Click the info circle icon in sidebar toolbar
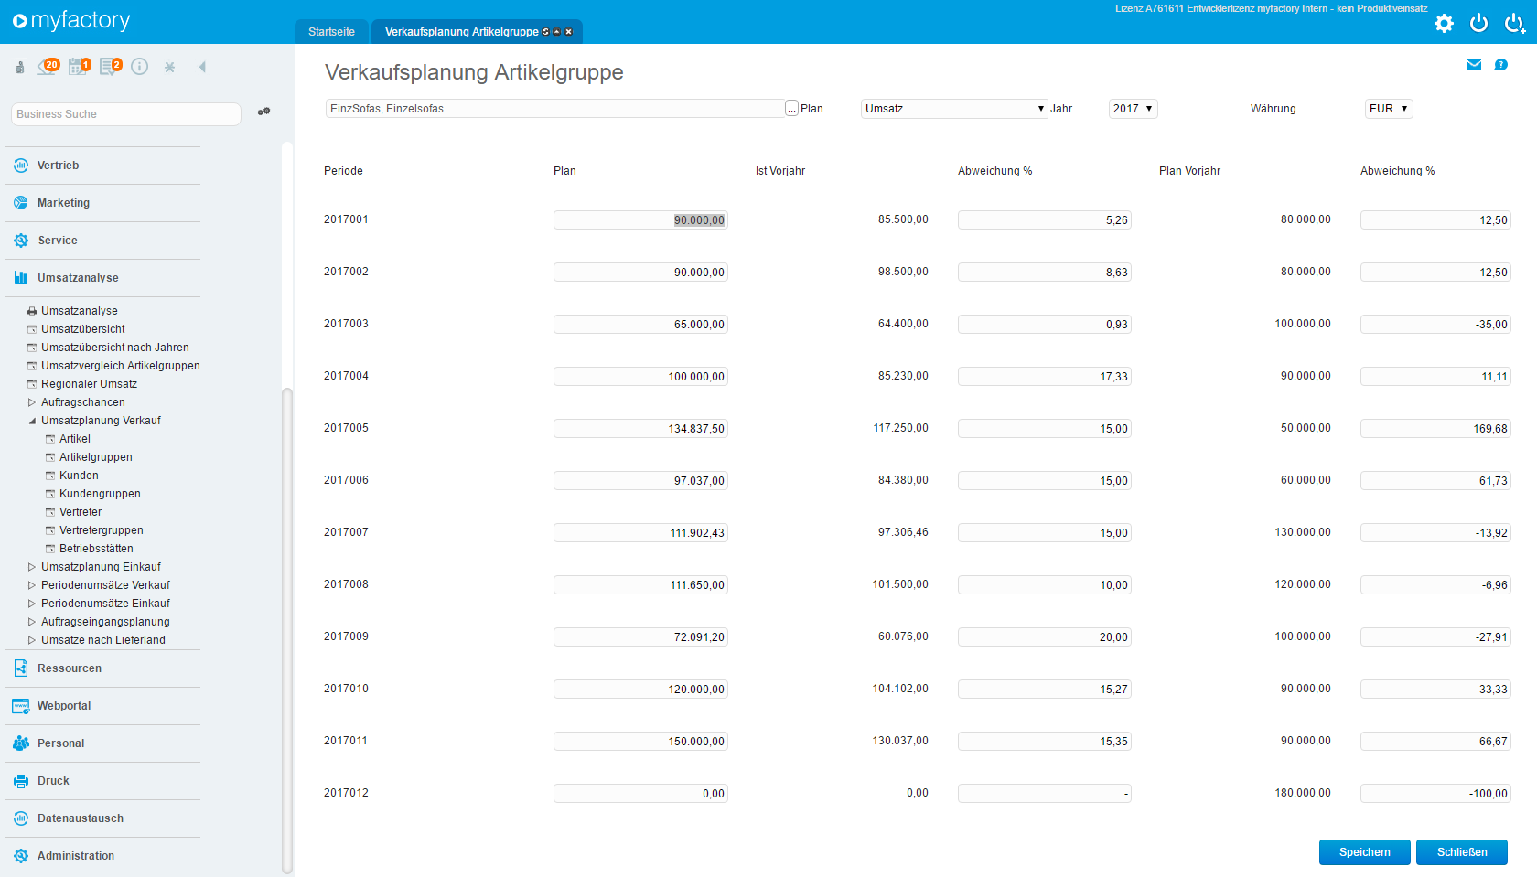The width and height of the screenshot is (1537, 877). point(140,67)
